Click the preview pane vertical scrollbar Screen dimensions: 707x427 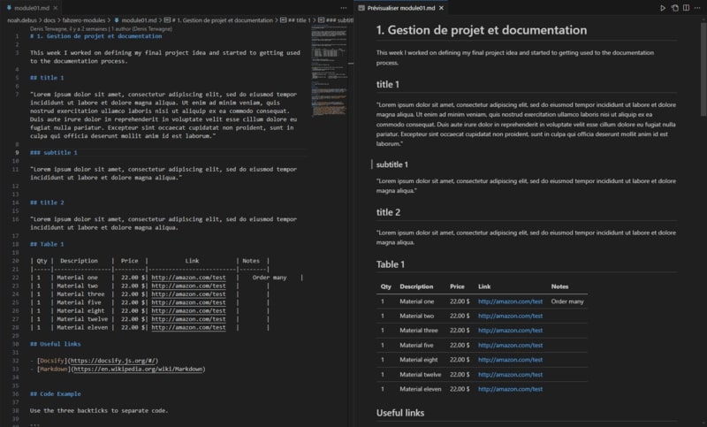tap(703, 69)
